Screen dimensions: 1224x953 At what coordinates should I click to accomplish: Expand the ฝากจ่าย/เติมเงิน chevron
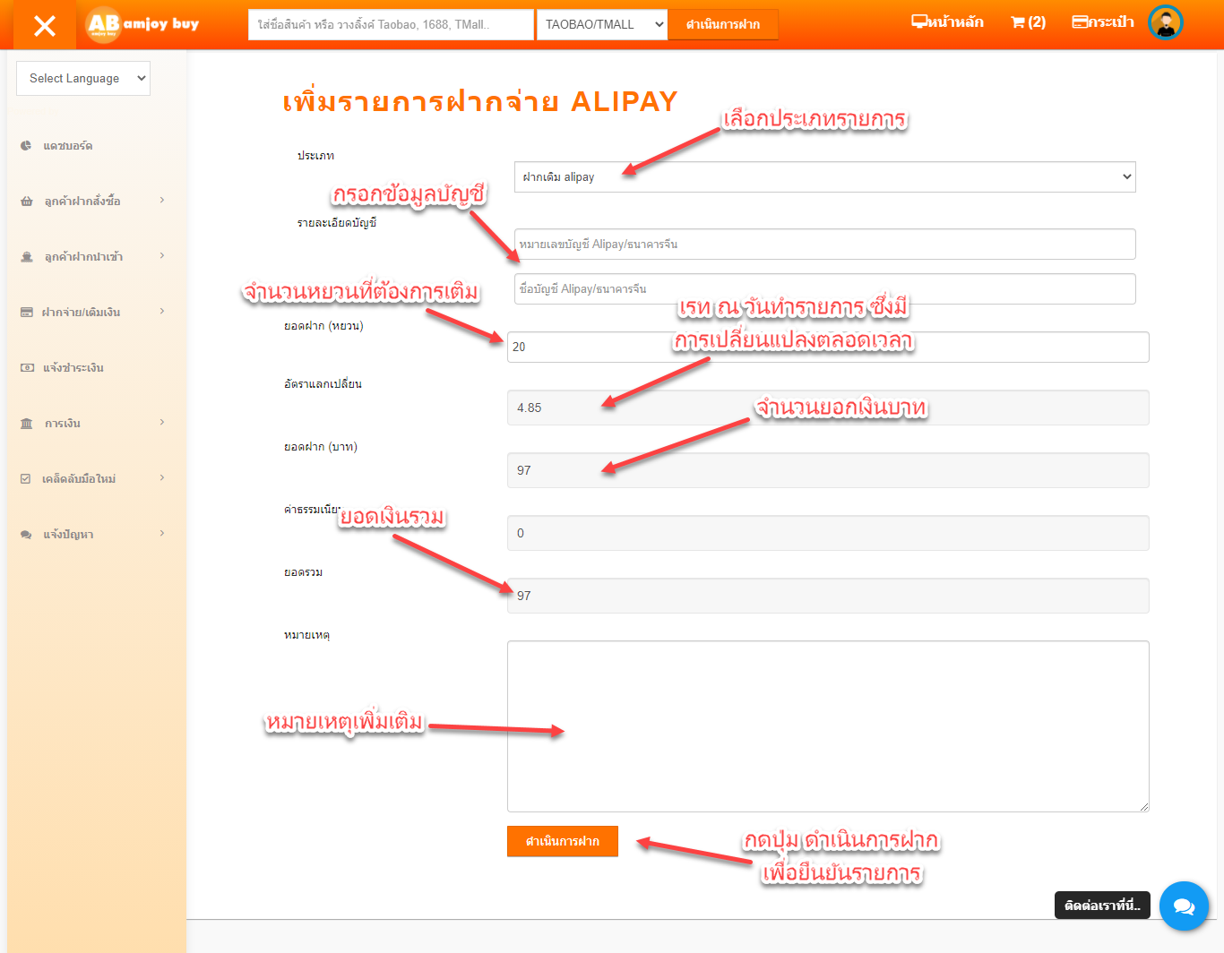tap(162, 311)
